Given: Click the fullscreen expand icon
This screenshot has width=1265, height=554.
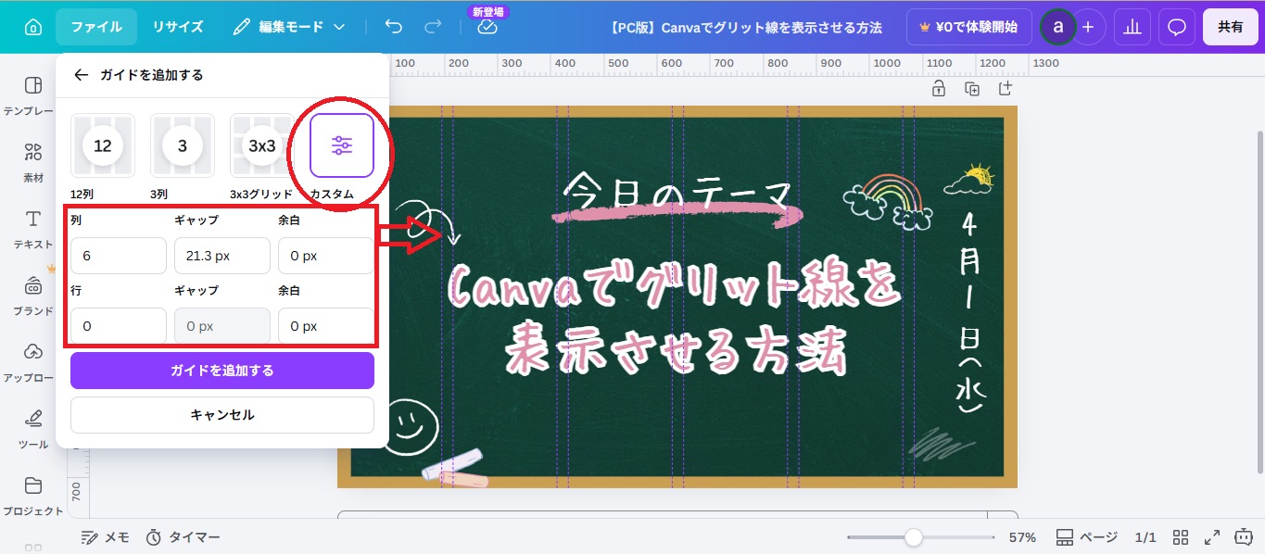Looking at the screenshot, I should point(1211,537).
